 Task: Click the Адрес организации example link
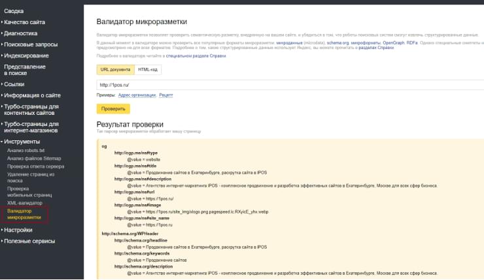(137, 95)
